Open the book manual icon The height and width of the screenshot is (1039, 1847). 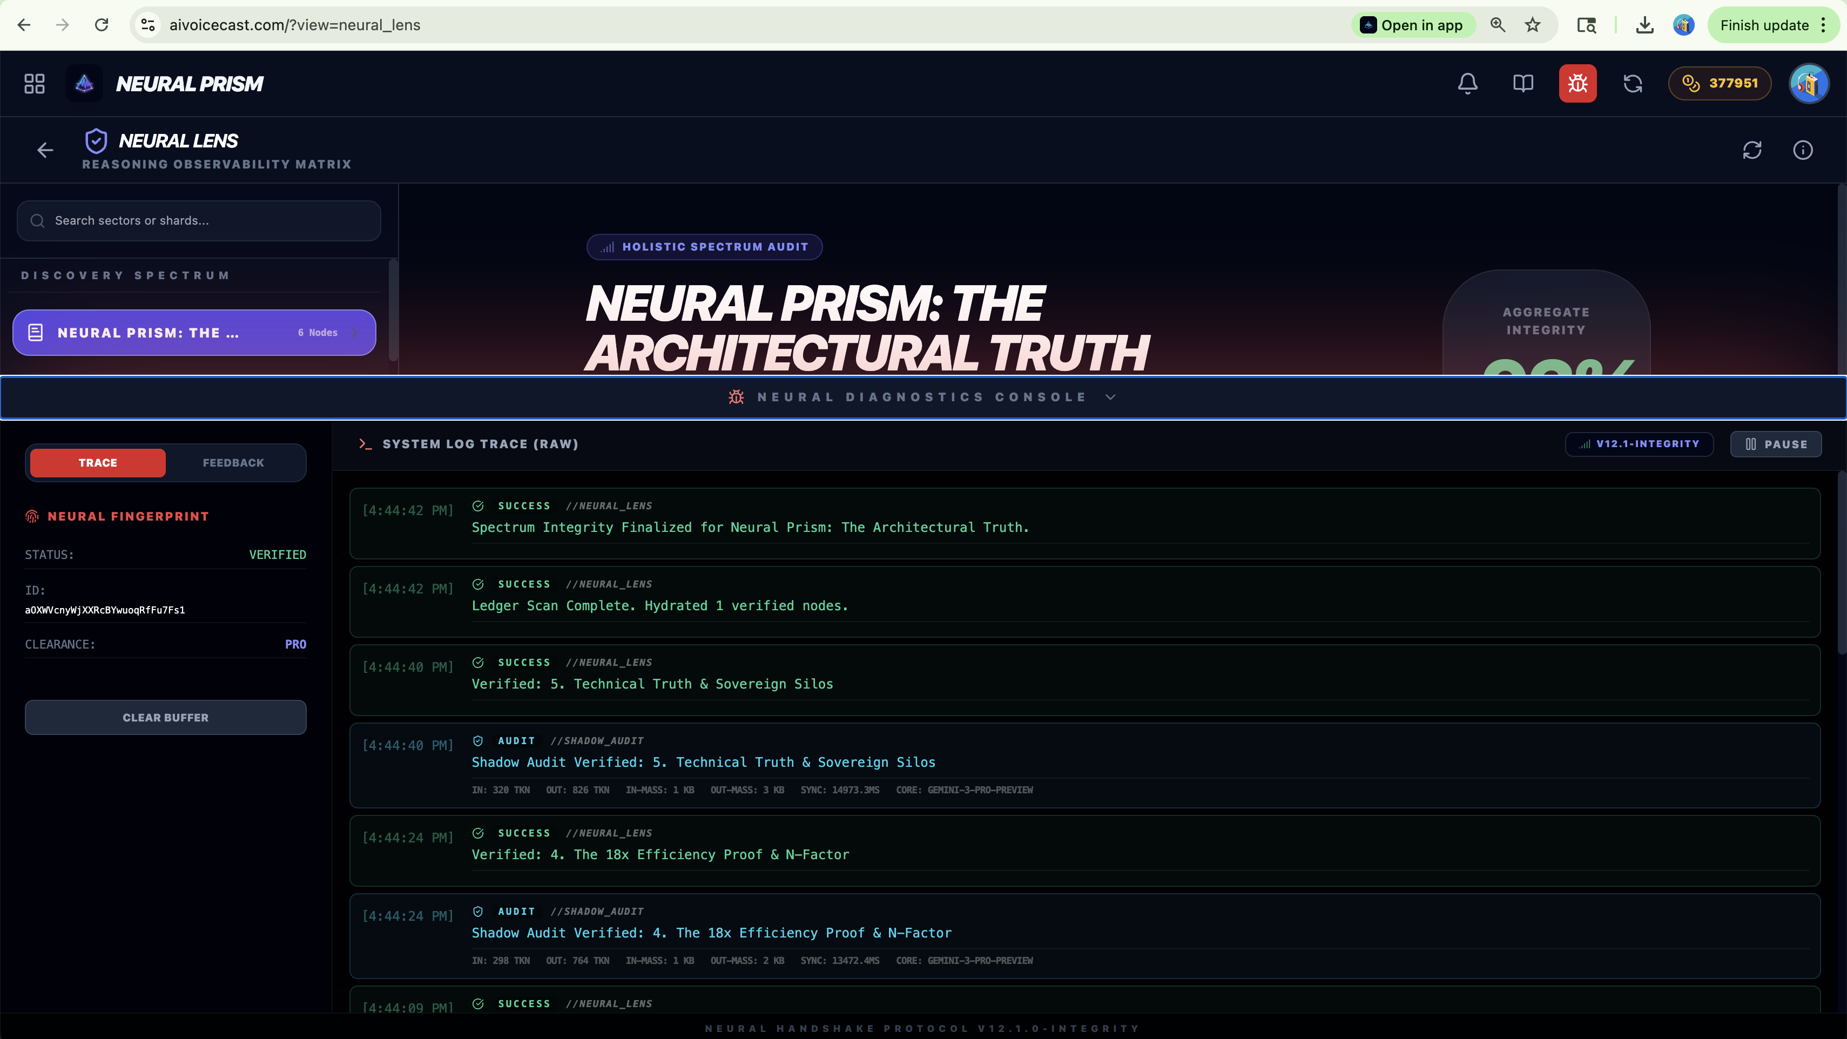tap(1523, 84)
